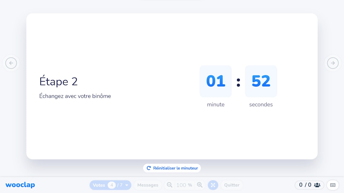Screen dimensions: 344x193
Task: Click the 'secondes' label under timer
Action: point(261,105)
